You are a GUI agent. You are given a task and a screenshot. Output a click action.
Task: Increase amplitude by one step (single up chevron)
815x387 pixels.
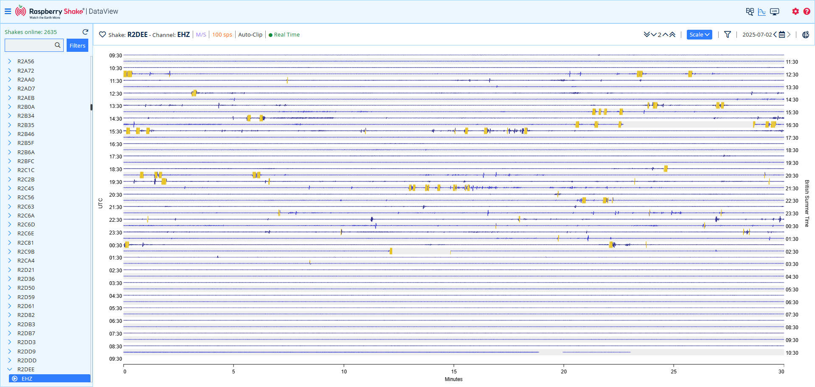665,34
